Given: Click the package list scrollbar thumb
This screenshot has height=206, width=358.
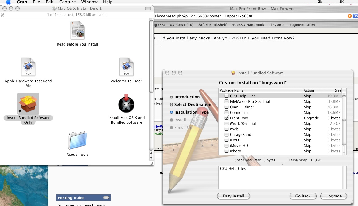Looking at the screenshot, I should coord(344,108).
